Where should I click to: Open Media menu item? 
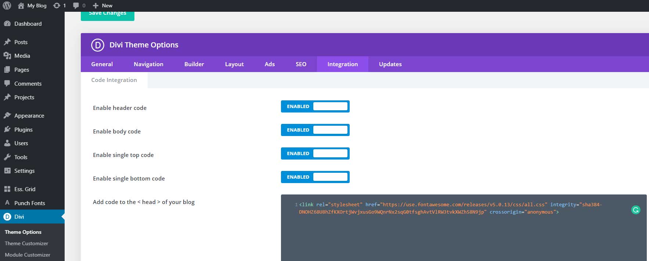click(x=32, y=56)
